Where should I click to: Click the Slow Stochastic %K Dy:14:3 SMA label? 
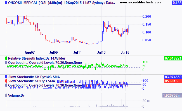[34, 77]
